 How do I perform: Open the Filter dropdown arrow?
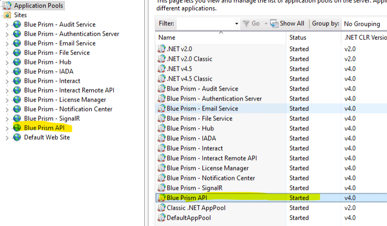236,24
